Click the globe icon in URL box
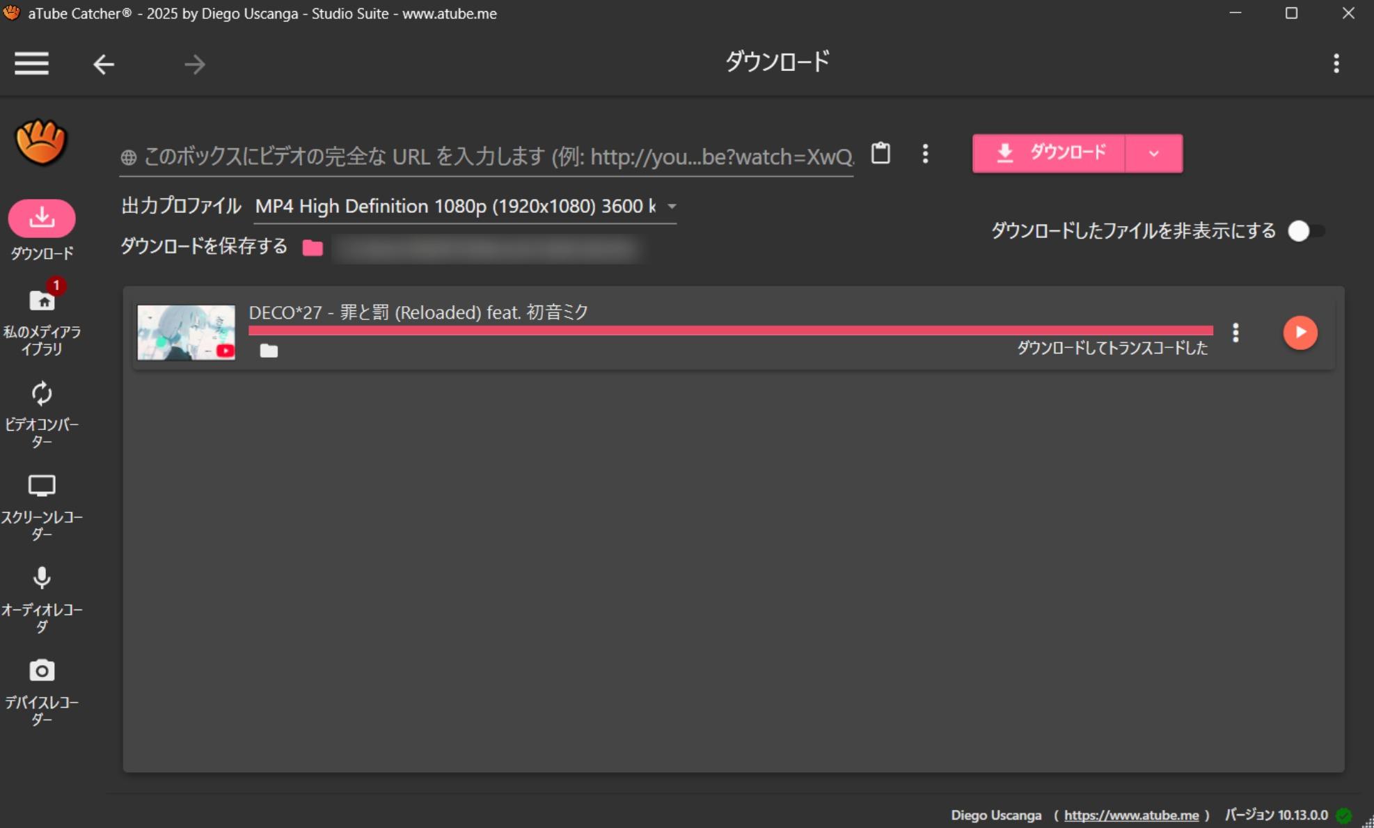The image size is (1374, 828). click(x=128, y=157)
